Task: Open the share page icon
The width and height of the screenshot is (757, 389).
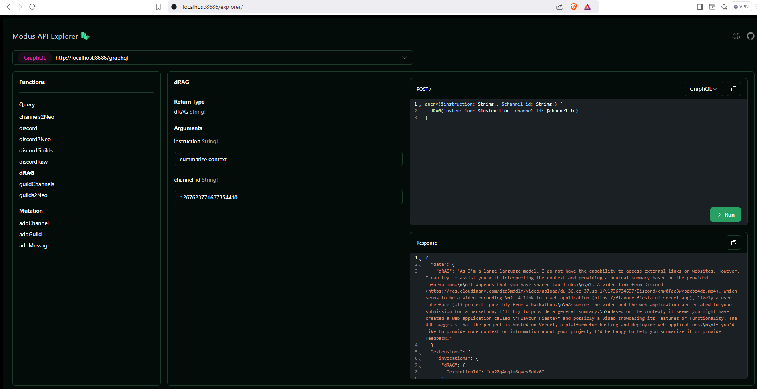Action: pyautogui.click(x=559, y=7)
